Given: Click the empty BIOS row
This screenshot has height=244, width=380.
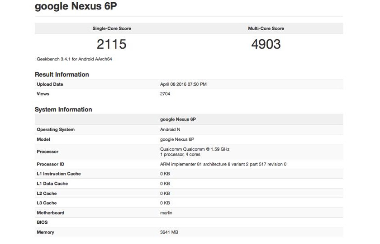Looking at the screenshot, I should pos(189,222).
